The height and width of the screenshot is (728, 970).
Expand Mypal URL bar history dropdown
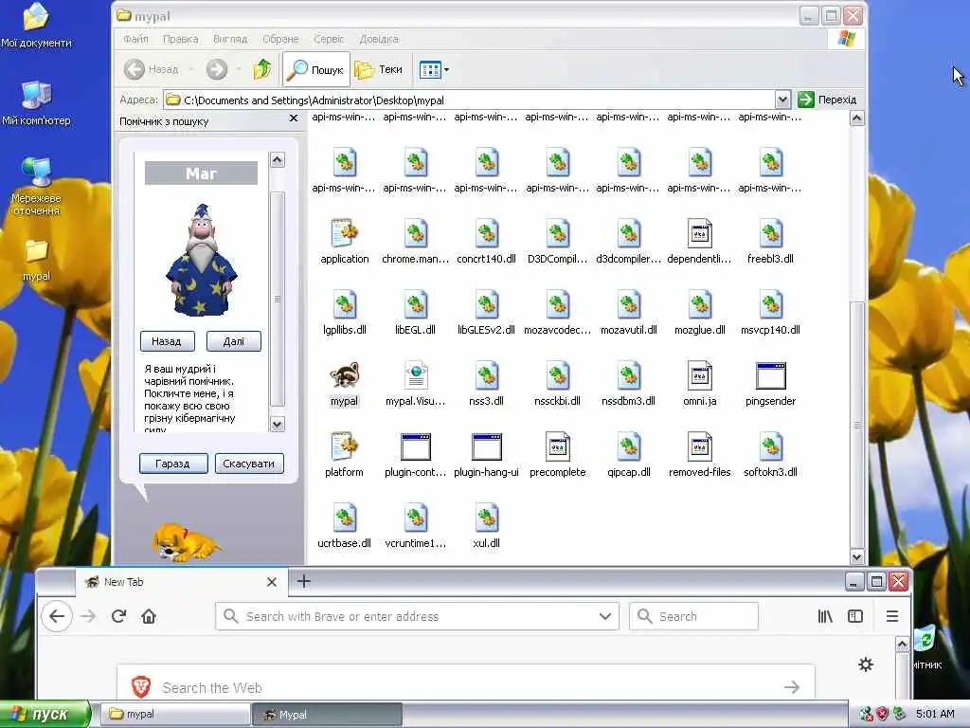pyautogui.click(x=605, y=616)
